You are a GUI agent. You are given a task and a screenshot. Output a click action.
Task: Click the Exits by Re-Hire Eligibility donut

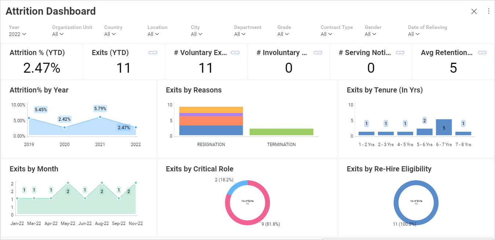click(x=416, y=183)
